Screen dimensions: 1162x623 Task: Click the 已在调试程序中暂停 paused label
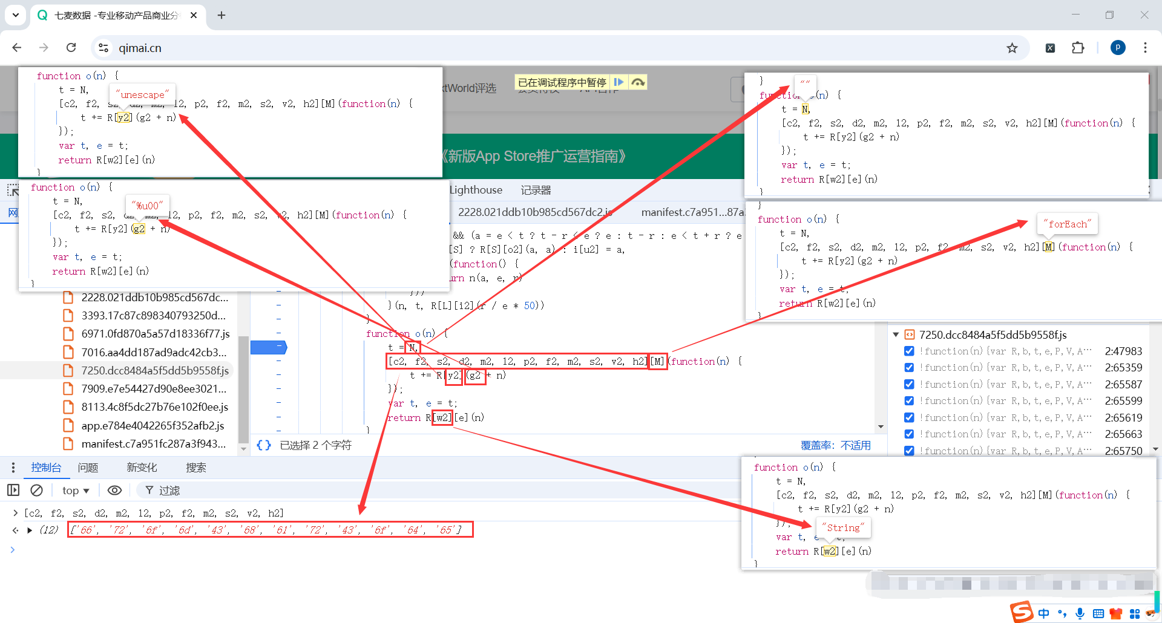tap(562, 82)
